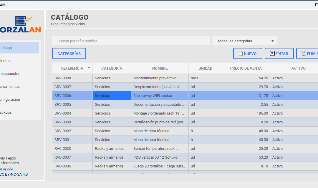Select the SRV-0004 Montaje y ordenado rack row
Viewport: 318px width, 188px height.
pyautogui.click(x=159, y=113)
